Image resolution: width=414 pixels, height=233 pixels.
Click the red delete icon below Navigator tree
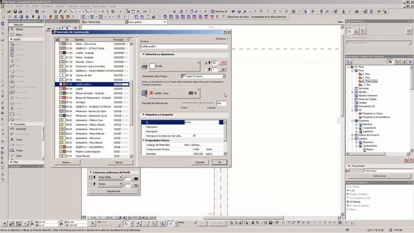(411, 160)
